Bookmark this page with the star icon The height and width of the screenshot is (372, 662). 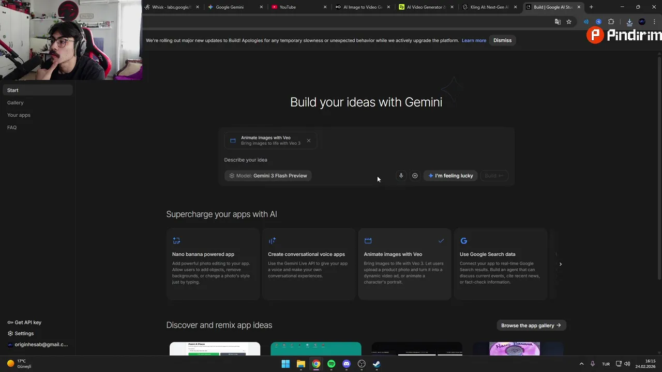569,22
